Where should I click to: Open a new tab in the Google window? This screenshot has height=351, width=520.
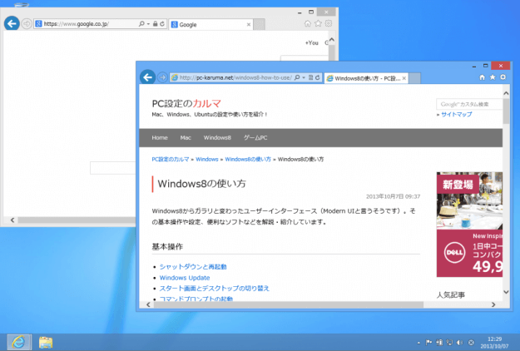tap(259, 24)
